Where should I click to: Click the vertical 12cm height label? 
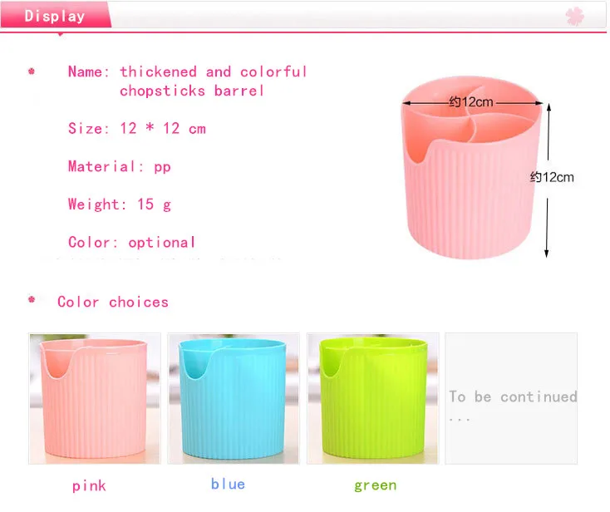tap(552, 177)
